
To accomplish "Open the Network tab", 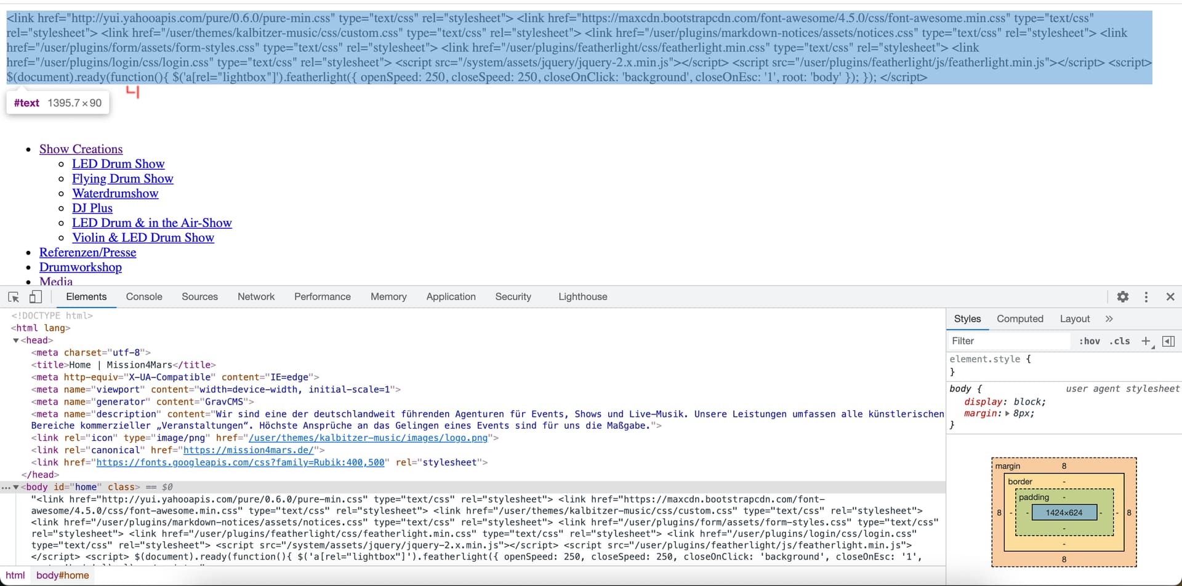I will click(256, 297).
